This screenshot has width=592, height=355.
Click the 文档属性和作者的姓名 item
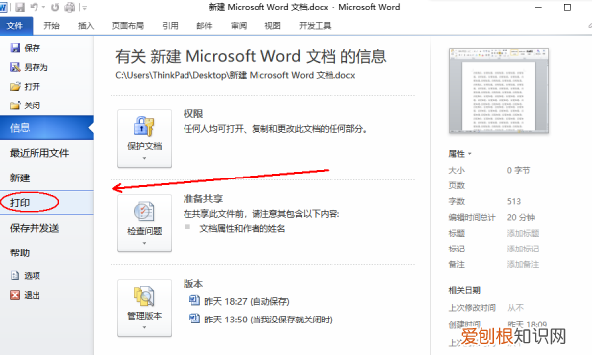point(243,228)
